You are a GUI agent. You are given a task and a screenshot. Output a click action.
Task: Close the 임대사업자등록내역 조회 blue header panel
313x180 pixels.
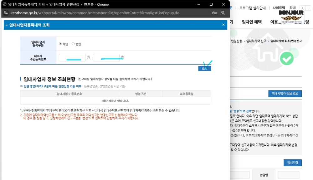coord(223,25)
